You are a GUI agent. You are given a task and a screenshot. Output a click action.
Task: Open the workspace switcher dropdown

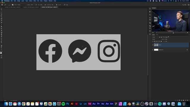pyautogui.click(x=186, y=5)
